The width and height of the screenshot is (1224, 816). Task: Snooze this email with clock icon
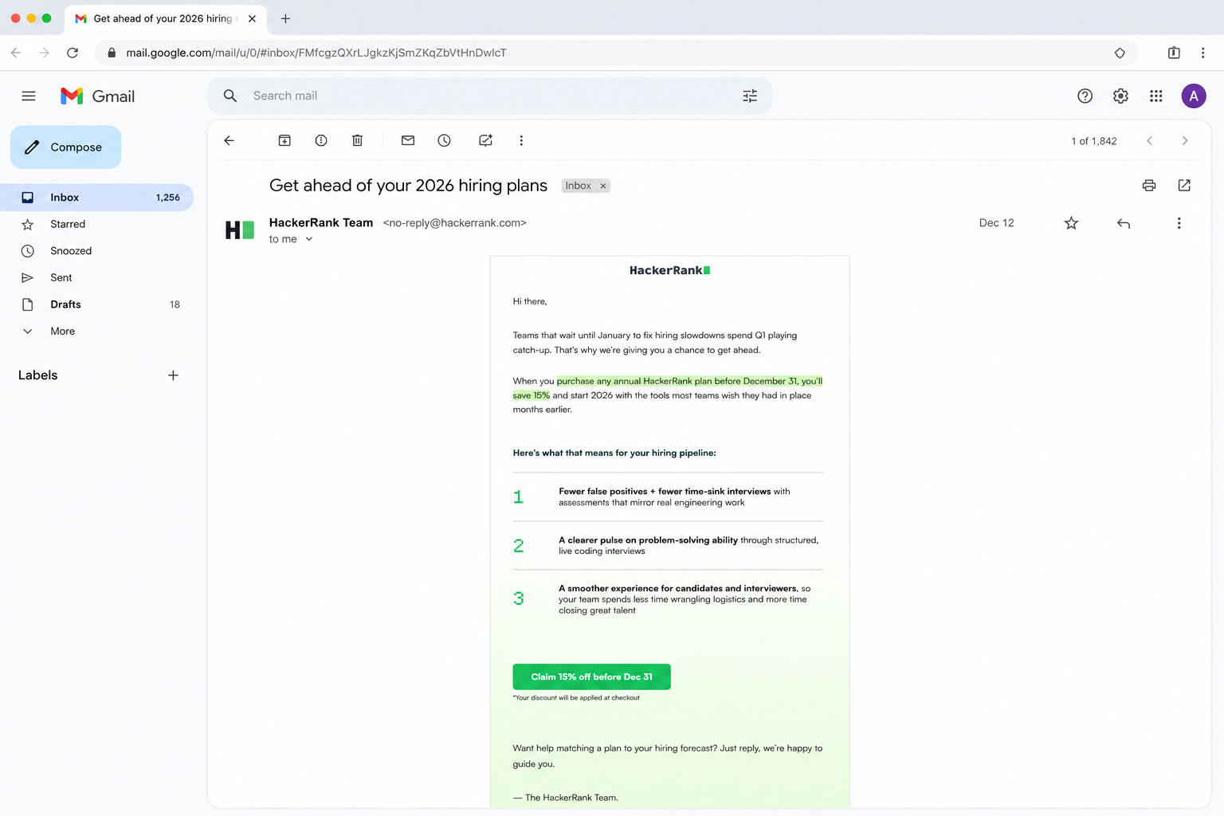445,140
